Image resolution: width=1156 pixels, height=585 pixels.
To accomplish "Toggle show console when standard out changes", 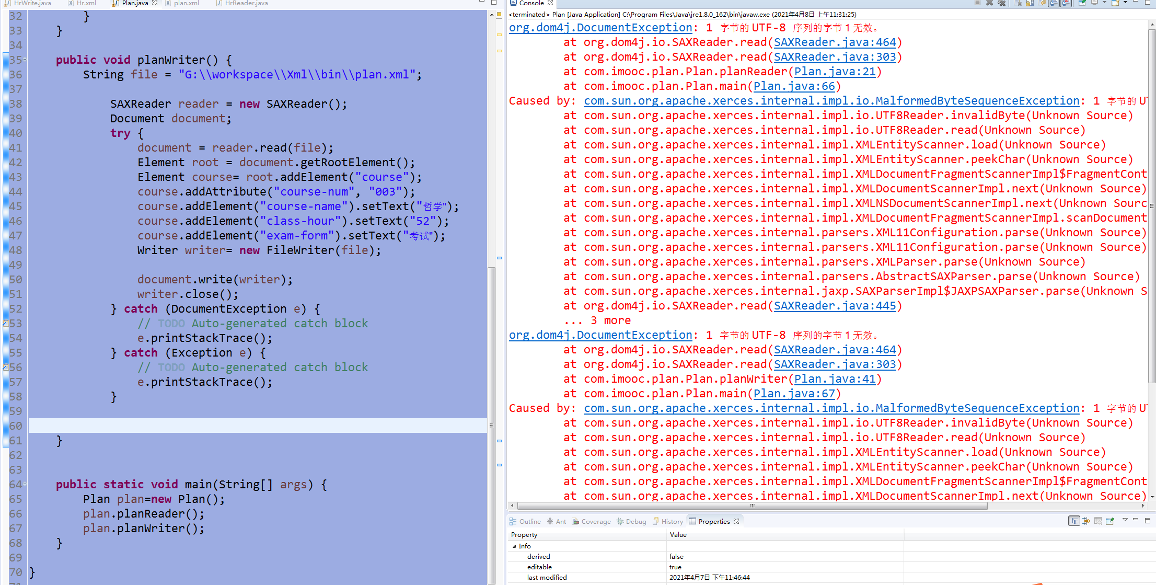I will point(1054,3).
